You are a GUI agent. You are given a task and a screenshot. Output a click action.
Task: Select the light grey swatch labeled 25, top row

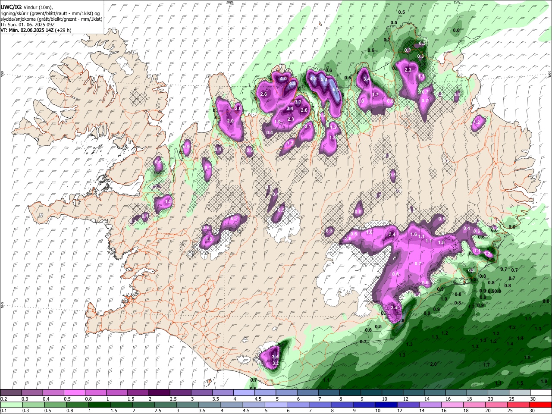point(520,392)
